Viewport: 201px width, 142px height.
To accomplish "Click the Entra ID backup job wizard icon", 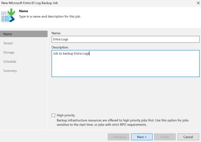I will point(8,15).
